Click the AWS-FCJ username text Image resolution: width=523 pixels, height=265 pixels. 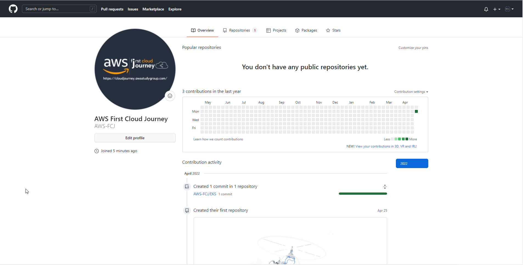[105, 126]
